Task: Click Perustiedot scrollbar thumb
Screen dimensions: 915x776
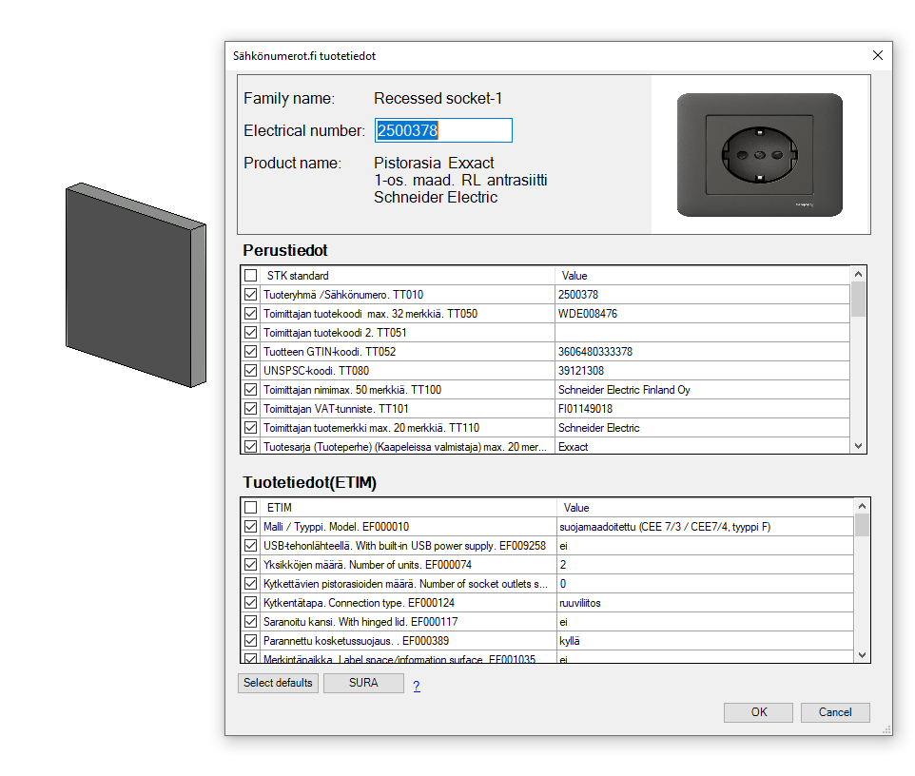Action: (858, 300)
